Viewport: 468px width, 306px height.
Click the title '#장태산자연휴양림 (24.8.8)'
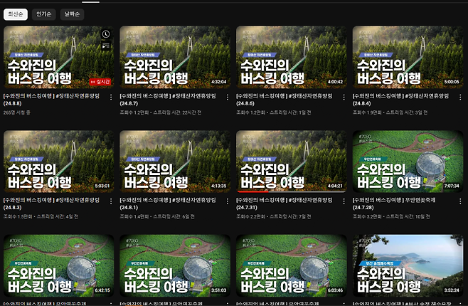click(51, 100)
